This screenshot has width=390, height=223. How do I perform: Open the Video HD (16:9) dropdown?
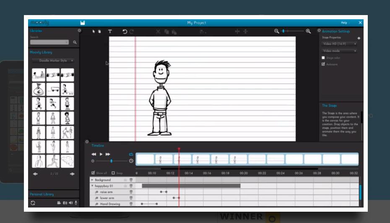339,44
